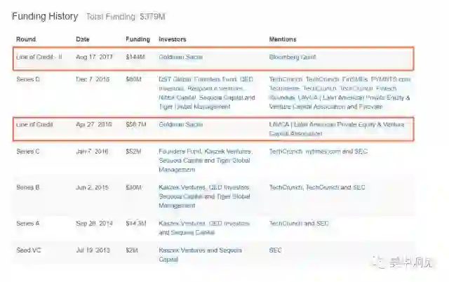The width and height of the screenshot is (449, 282).
Task: Click the Funding History heading
Action: tap(44, 15)
